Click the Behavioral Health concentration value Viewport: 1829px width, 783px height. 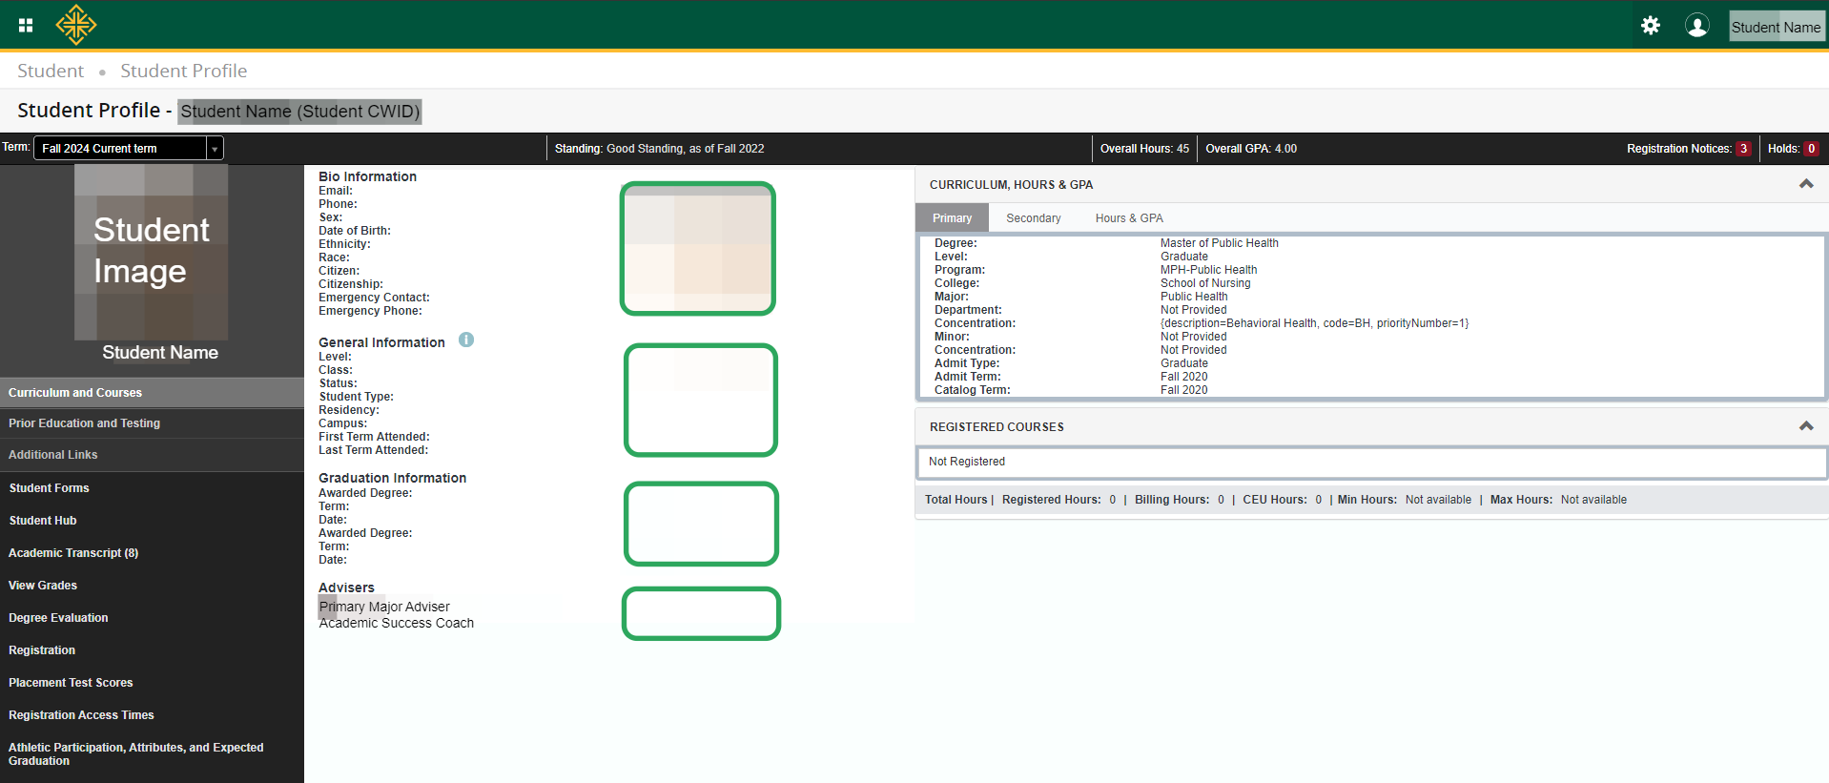1315,323
